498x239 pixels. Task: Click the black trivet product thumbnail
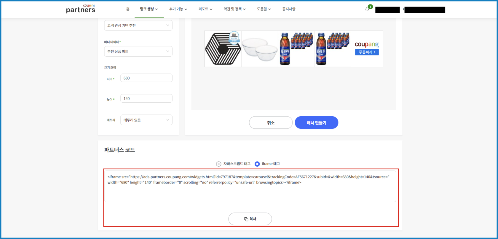click(223, 49)
